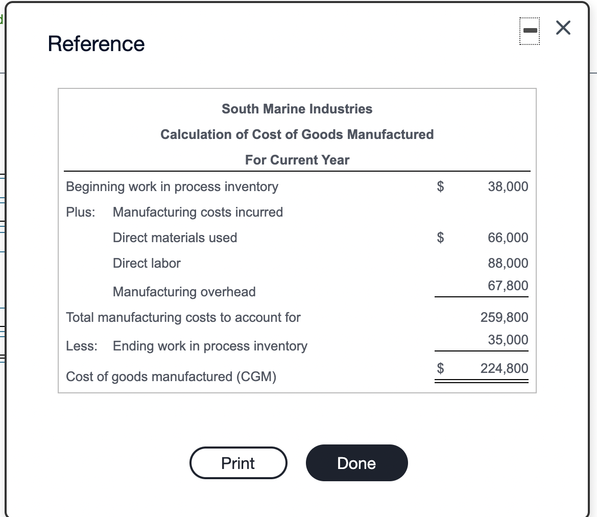597x517 pixels.
Task: Click the dollar sign next to Direct materials used
Action: point(439,238)
